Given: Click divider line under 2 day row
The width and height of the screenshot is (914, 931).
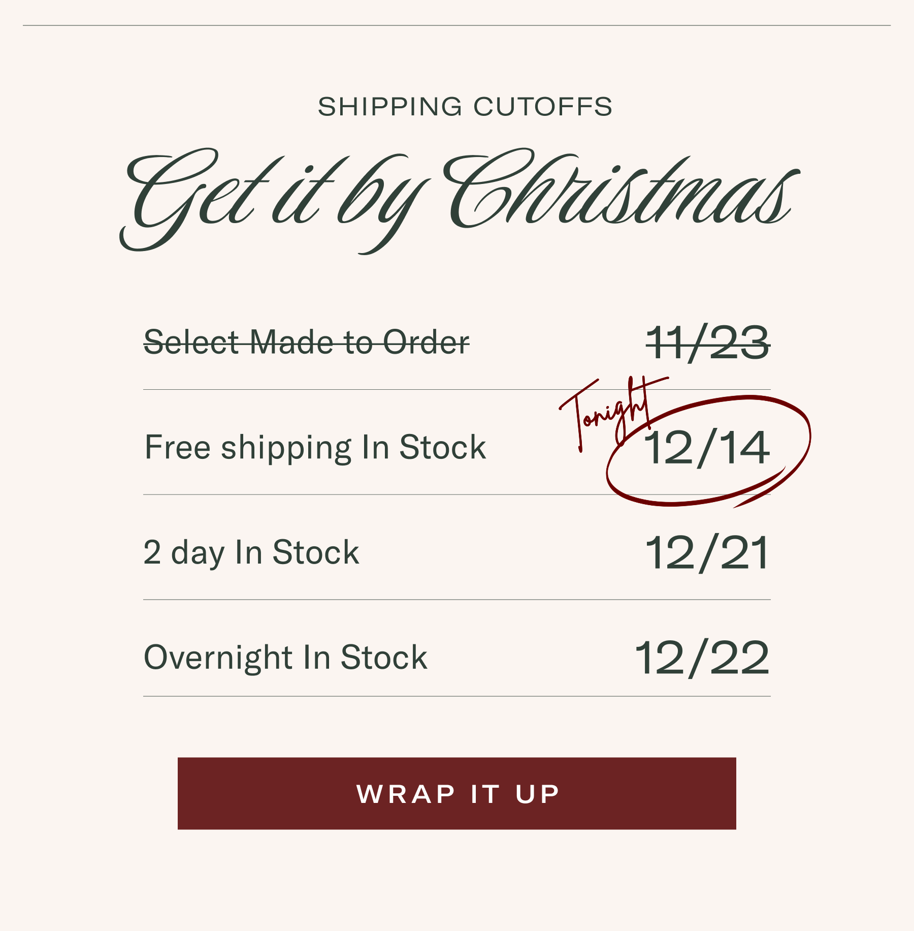Looking at the screenshot, I should pos(456,600).
